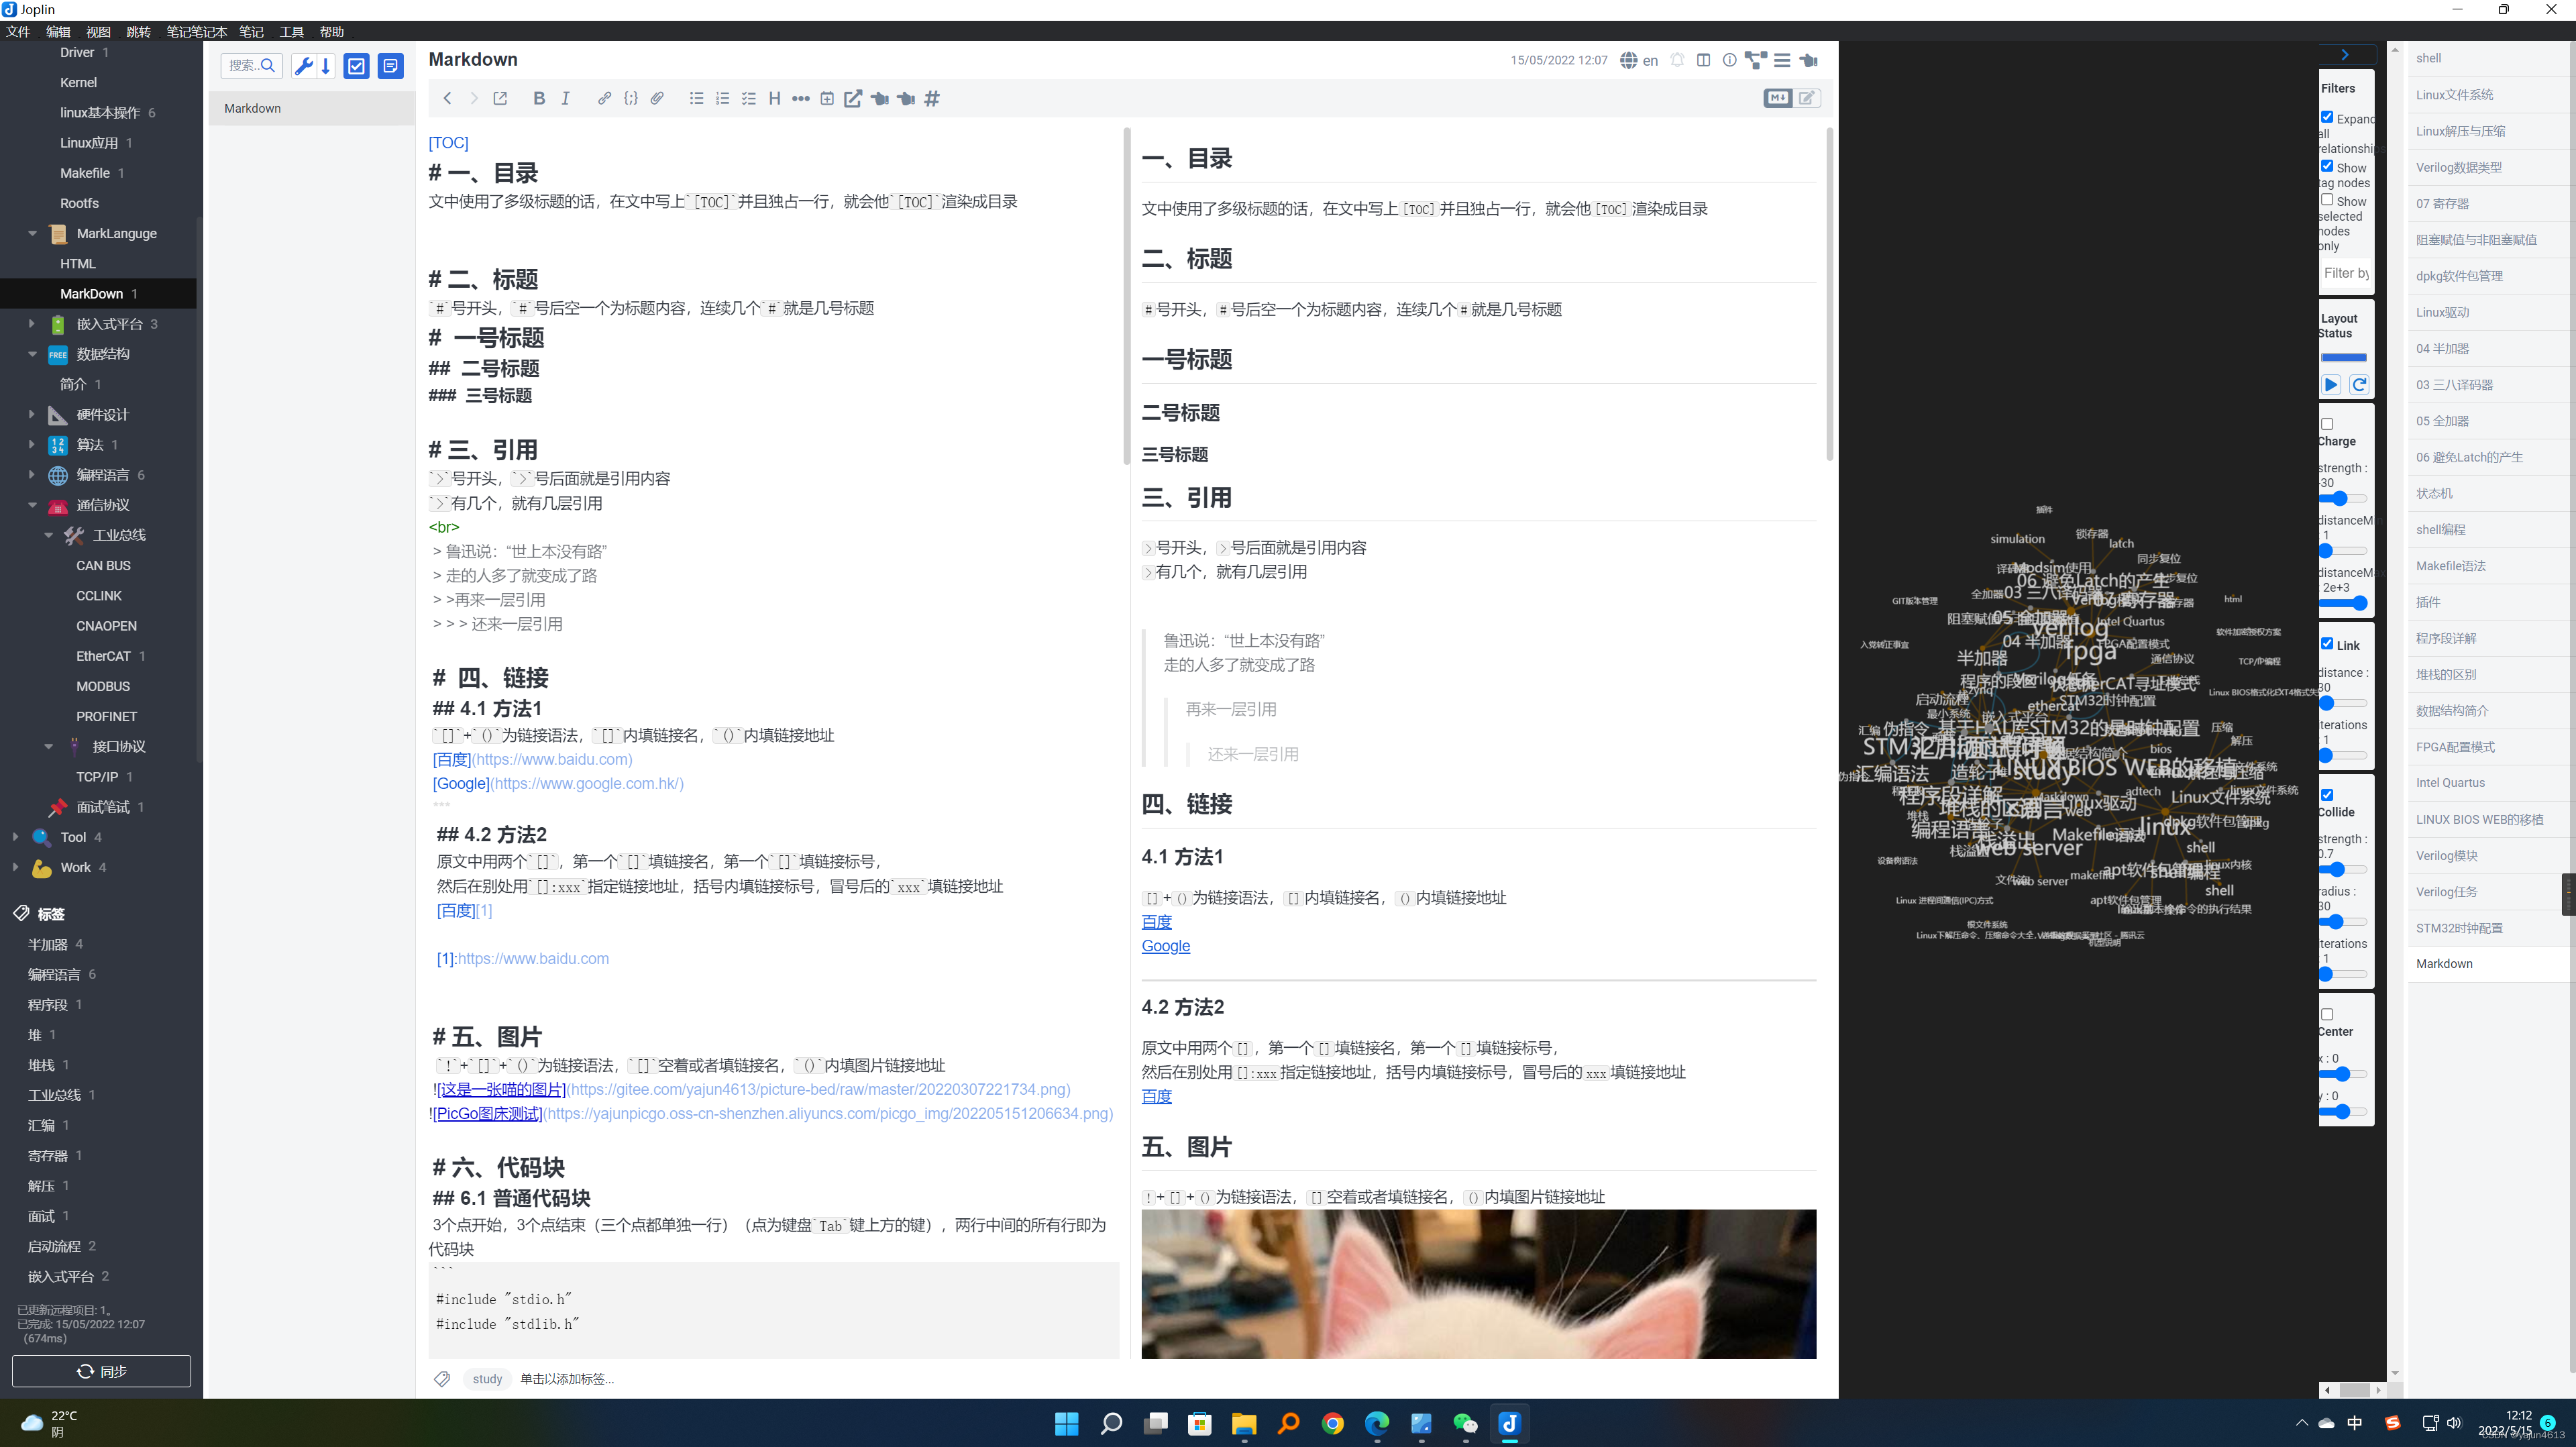Screen dimensions: 2576x1447
Task: Create a new note with note button
Action: [x=390, y=66]
